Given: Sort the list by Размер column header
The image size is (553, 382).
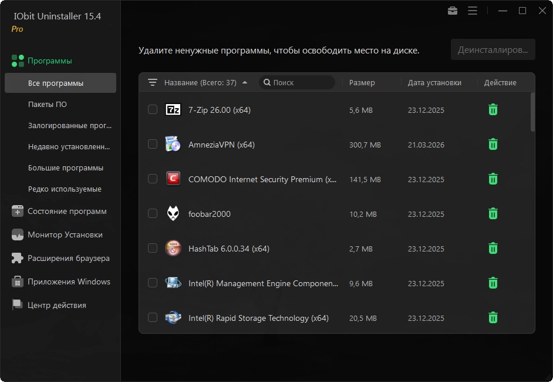Looking at the screenshot, I should point(362,83).
